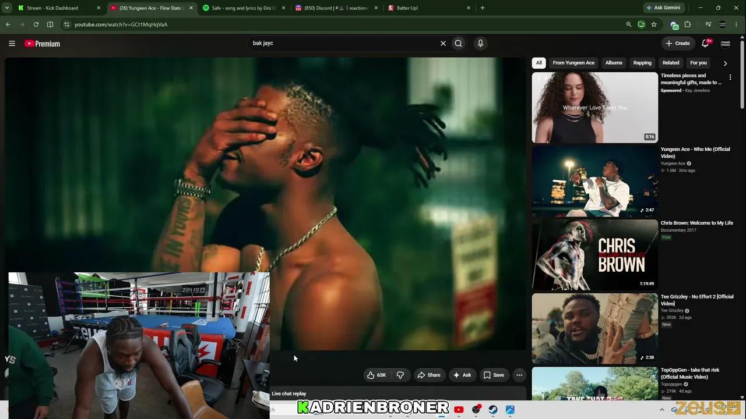This screenshot has width=746, height=419.
Task: Open the browser extensions puzzle menu
Action: [x=688, y=24]
